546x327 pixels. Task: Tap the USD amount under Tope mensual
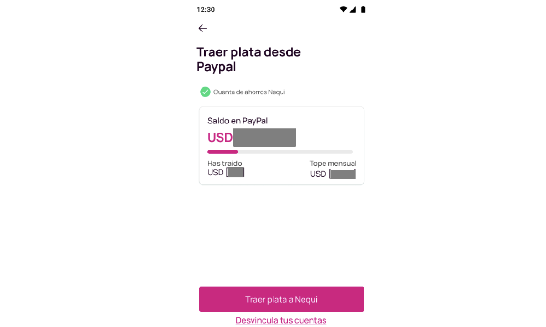click(x=333, y=174)
